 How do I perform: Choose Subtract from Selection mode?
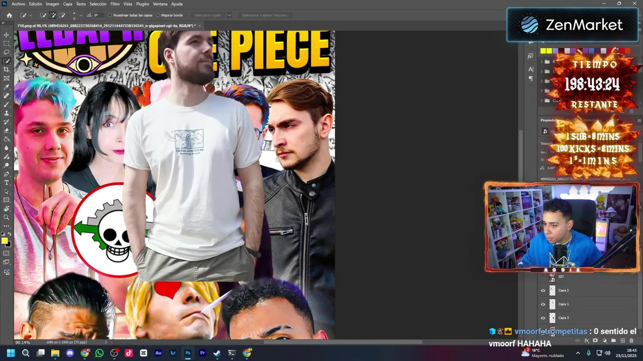pos(62,15)
